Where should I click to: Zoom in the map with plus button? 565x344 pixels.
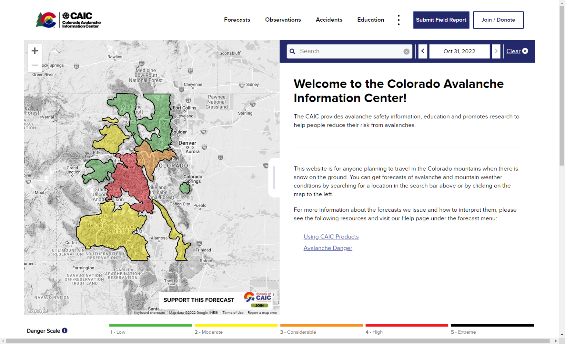[x=35, y=51]
